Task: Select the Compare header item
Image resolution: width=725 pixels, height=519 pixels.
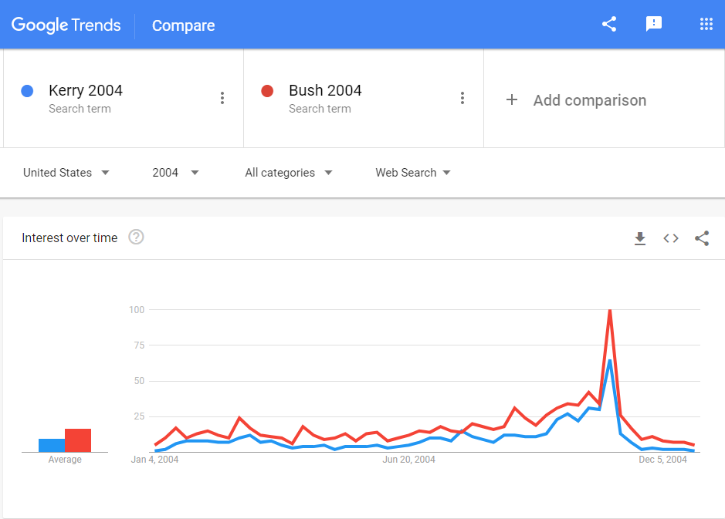Action: pyautogui.click(x=184, y=25)
